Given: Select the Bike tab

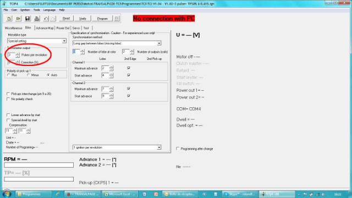Looking at the screenshot, I should pos(28,28).
